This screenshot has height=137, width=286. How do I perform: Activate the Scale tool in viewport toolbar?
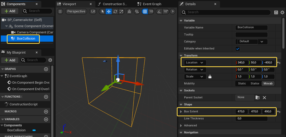[121, 11]
